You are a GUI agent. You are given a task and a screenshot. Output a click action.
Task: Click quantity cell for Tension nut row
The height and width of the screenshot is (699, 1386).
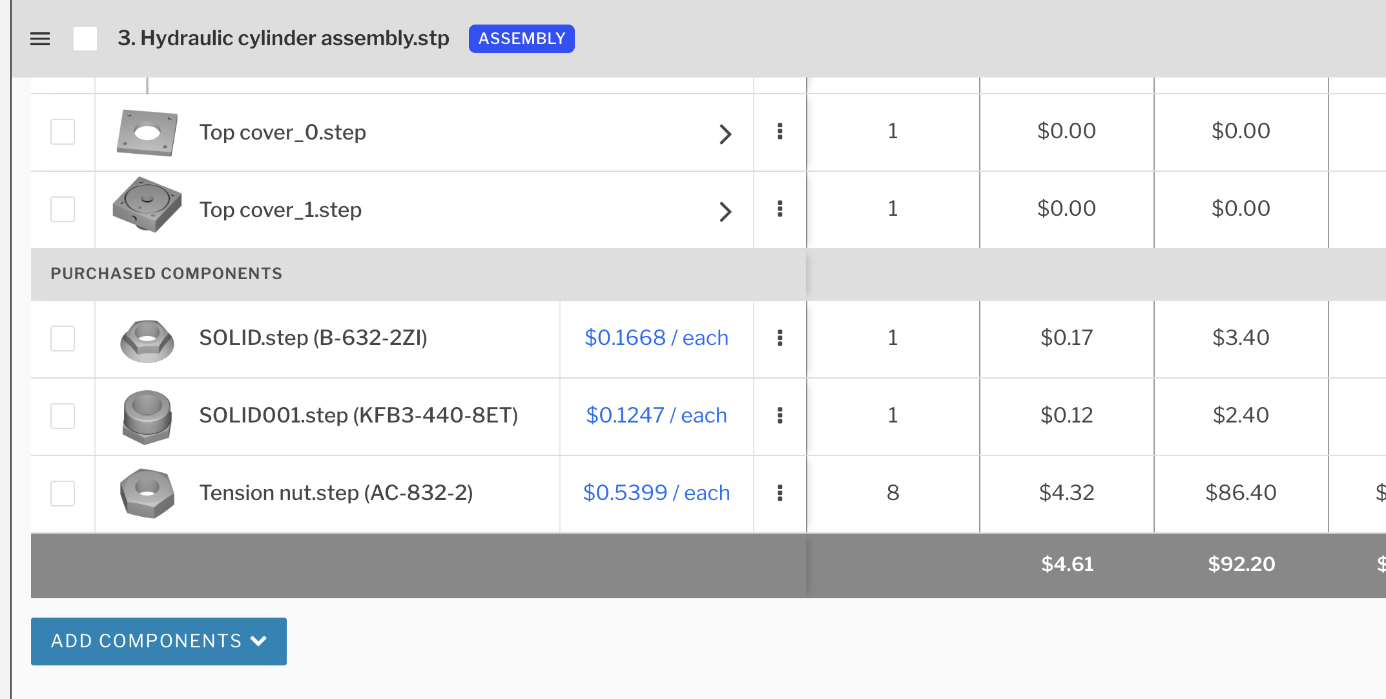tap(893, 493)
